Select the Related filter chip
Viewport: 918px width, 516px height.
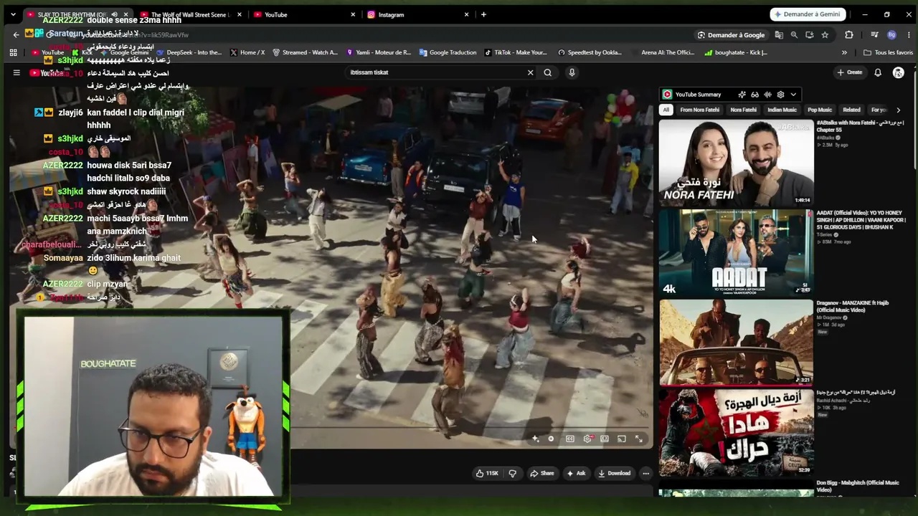pos(851,110)
